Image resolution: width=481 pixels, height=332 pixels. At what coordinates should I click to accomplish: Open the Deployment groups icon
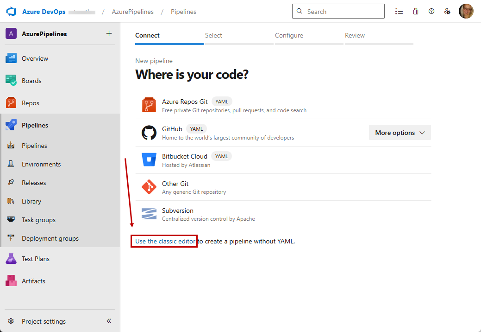pyautogui.click(x=11, y=238)
